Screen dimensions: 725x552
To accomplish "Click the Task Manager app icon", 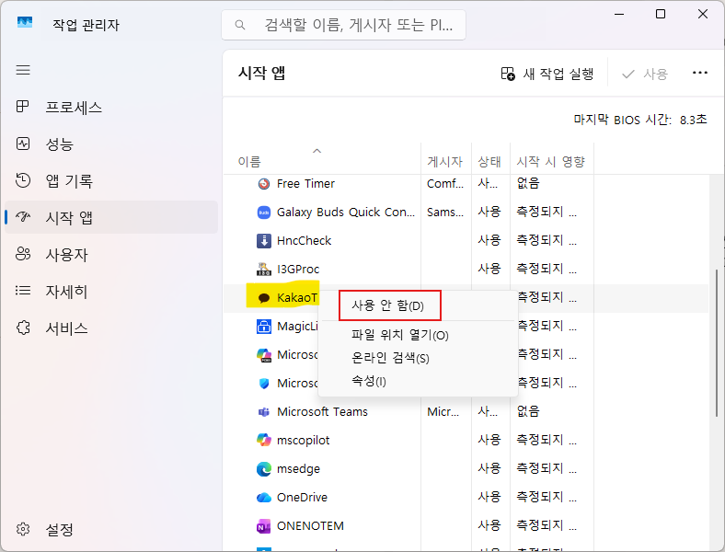I will tap(25, 23).
